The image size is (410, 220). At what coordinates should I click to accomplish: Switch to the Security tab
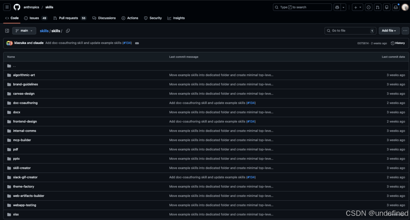153,18
